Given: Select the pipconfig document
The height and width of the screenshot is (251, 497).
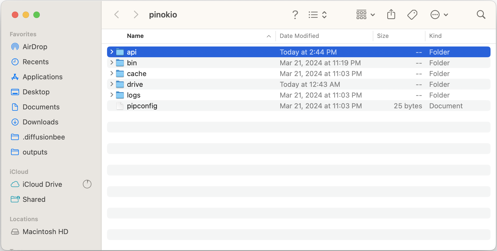Looking at the screenshot, I should 142,106.
